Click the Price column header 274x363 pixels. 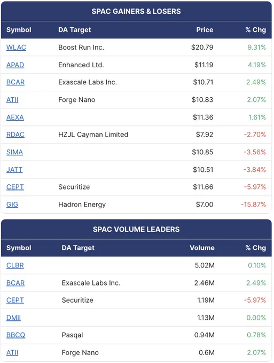[x=205, y=30]
